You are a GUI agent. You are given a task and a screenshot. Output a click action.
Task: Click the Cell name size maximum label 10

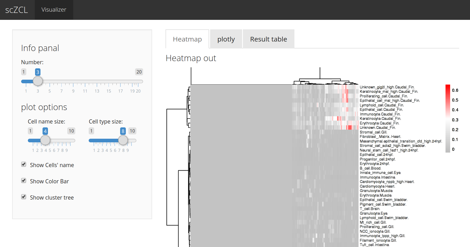coord(71,131)
